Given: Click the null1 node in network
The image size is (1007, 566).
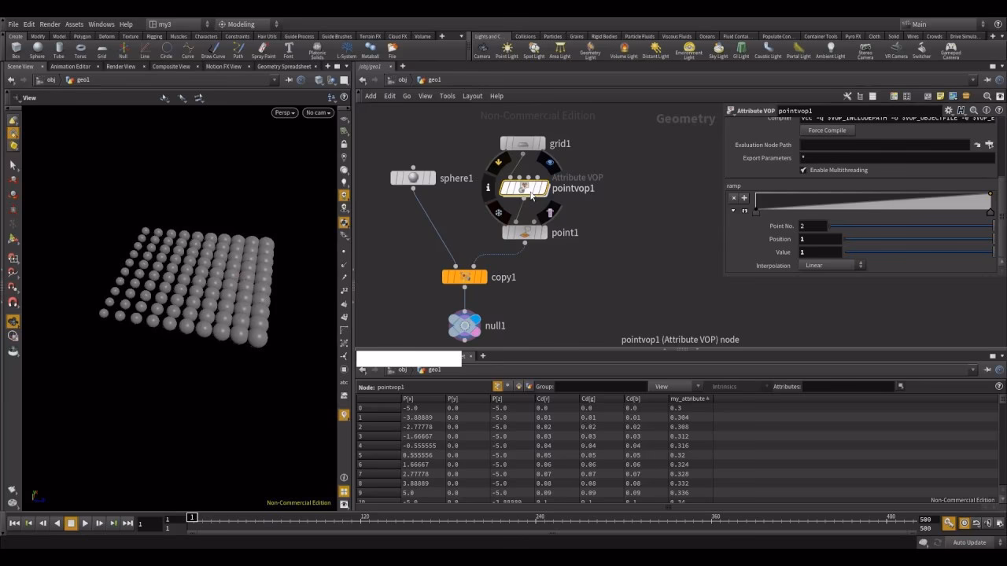Looking at the screenshot, I should pyautogui.click(x=464, y=325).
